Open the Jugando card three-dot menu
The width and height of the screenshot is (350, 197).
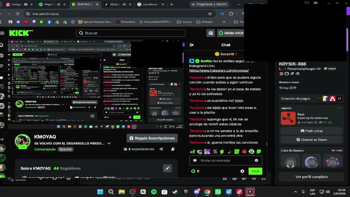tap(339, 108)
